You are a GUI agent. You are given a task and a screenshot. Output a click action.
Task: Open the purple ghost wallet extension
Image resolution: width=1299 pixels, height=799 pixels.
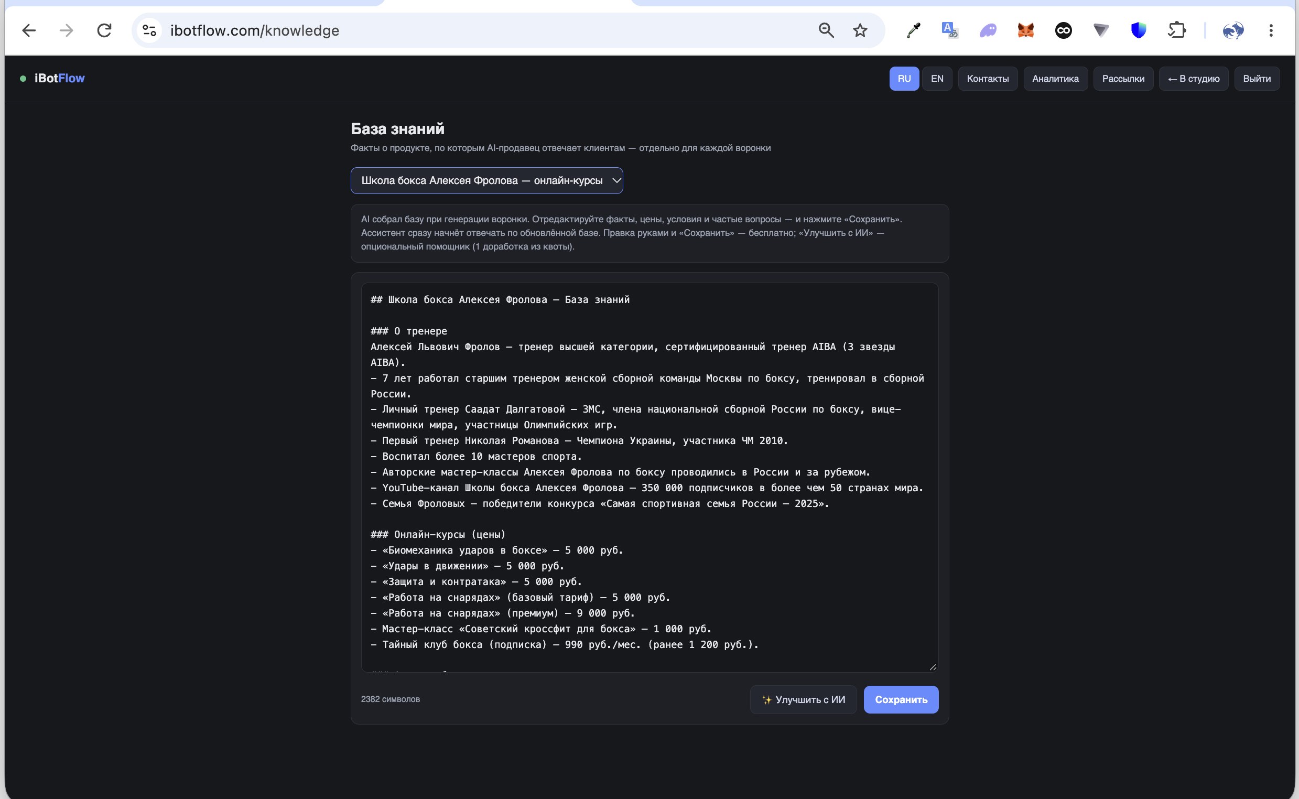coord(988,30)
